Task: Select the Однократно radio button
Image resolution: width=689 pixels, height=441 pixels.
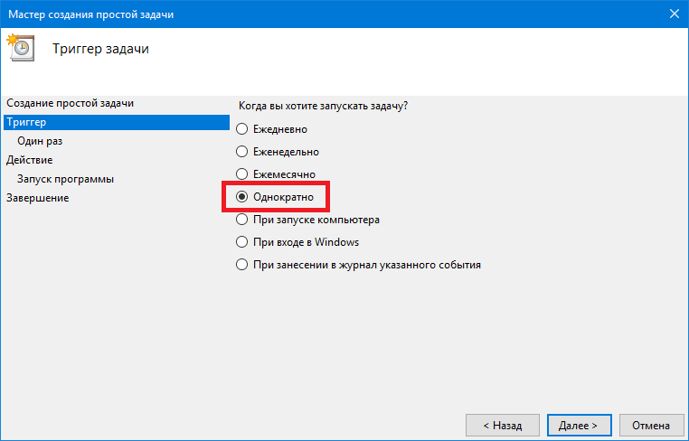Action: coord(241,197)
